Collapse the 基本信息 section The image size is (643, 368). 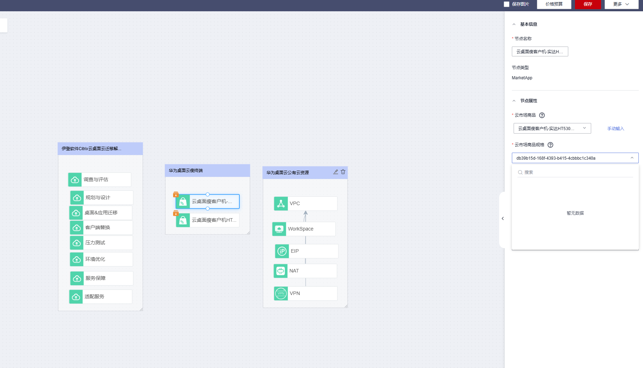coord(514,24)
